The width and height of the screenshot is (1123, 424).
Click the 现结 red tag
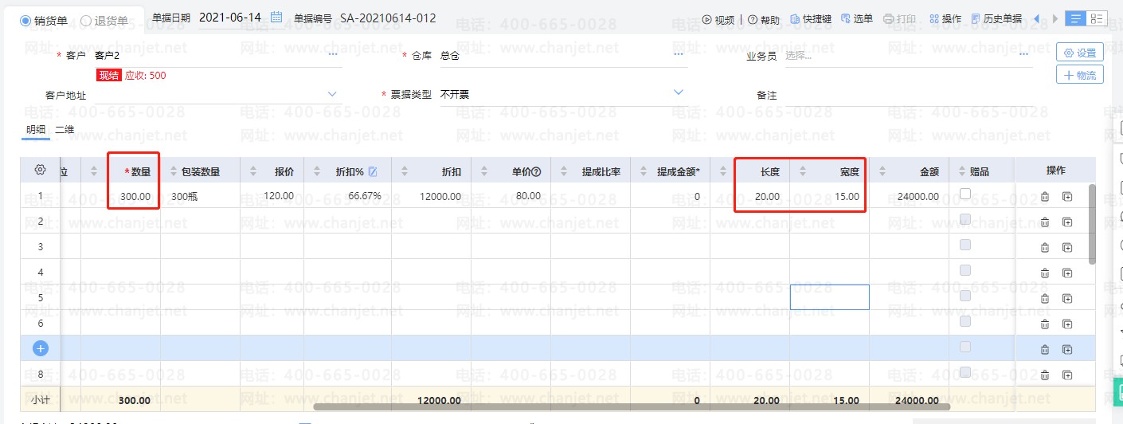click(109, 76)
